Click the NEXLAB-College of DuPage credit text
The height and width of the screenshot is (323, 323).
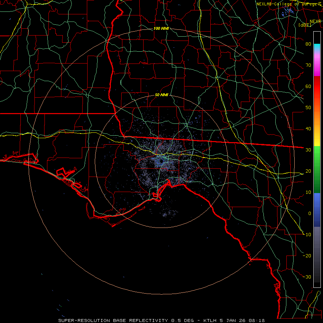click(289, 4)
